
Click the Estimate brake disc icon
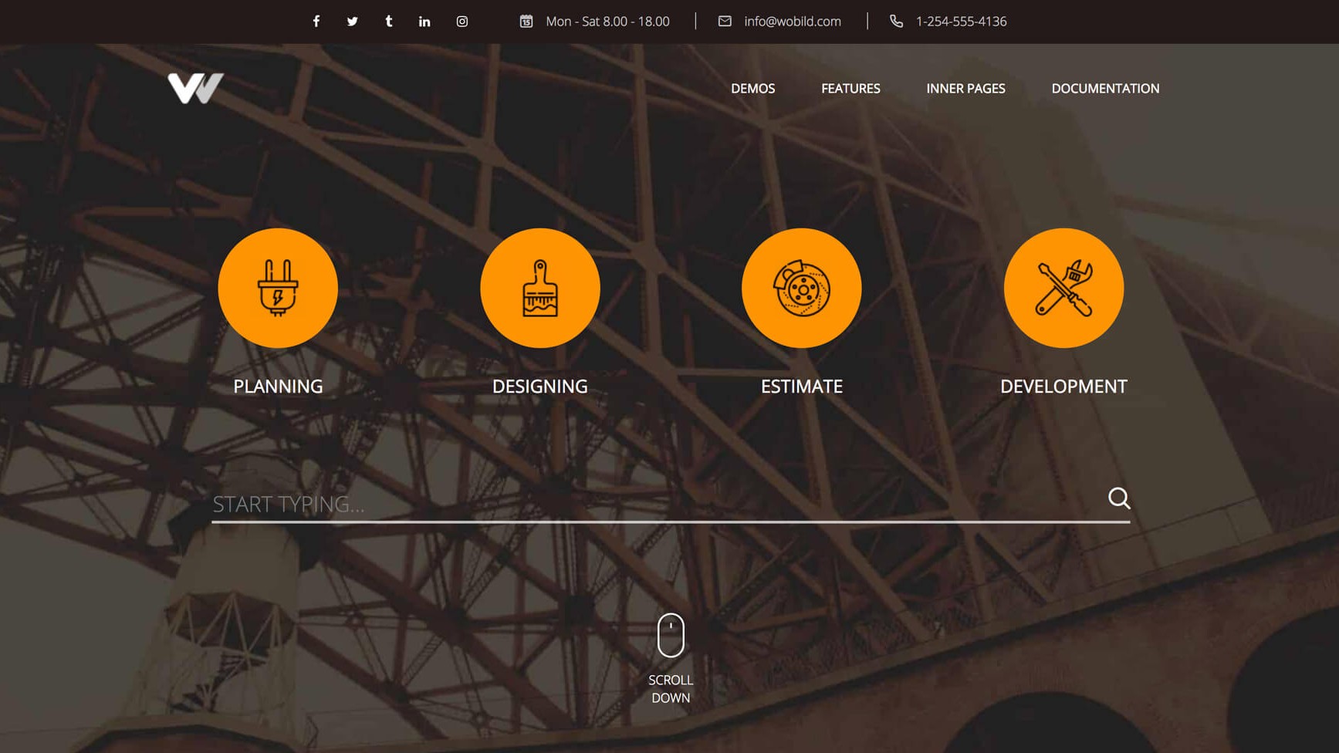801,288
